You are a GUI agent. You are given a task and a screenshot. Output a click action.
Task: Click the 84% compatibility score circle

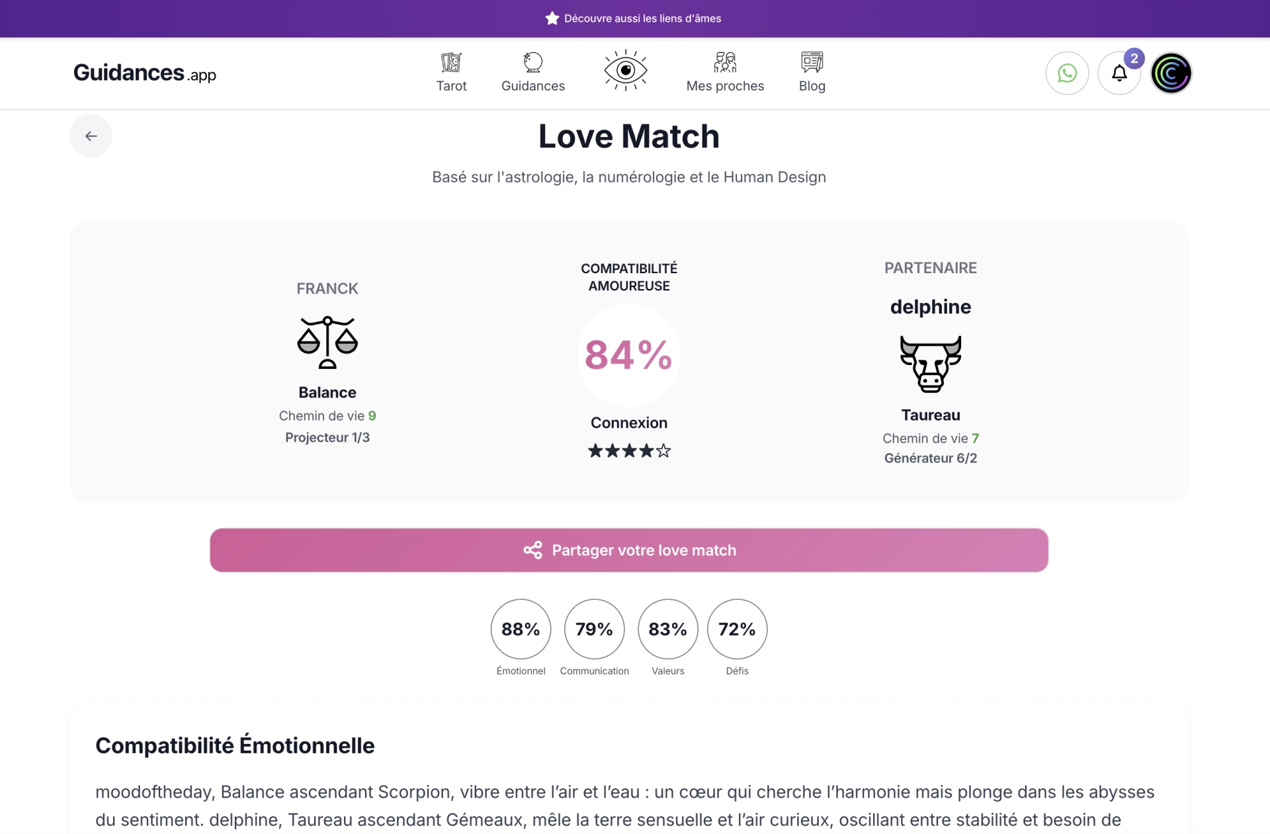click(x=628, y=355)
